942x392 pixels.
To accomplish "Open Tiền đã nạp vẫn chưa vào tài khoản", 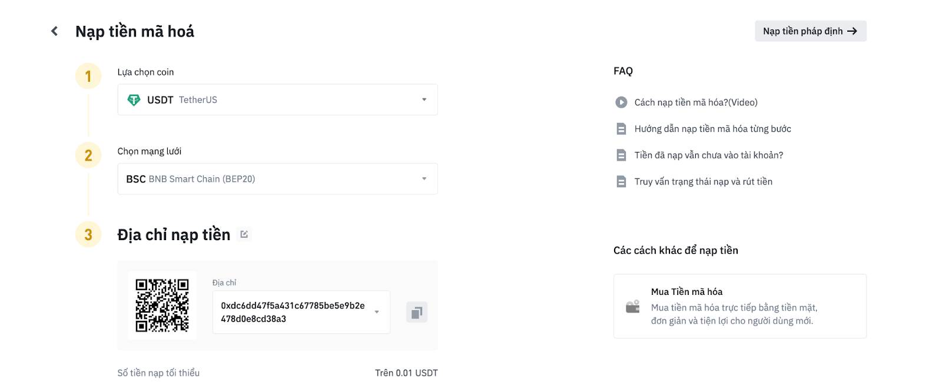I will [x=709, y=155].
